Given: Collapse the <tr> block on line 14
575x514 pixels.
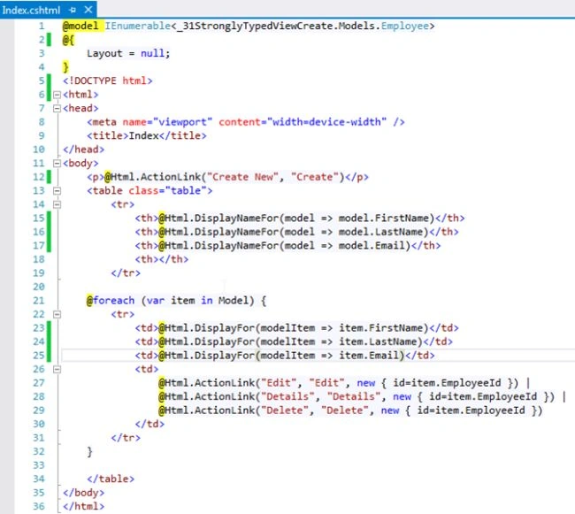Looking at the screenshot, I should 57,204.
